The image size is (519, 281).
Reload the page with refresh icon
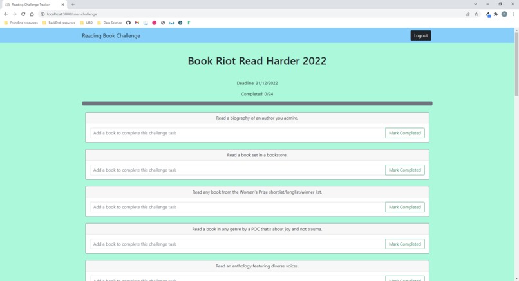point(23,14)
